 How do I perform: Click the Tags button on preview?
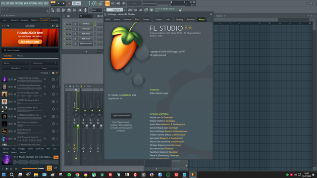click(56, 157)
